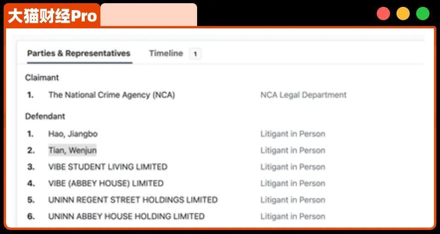Click the Timeline count badge

195,54
